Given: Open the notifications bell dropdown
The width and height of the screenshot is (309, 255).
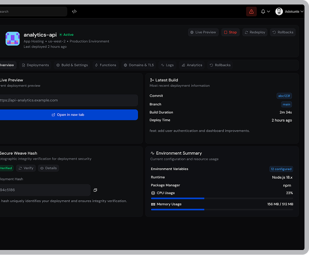Looking at the screenshot, I should pos(265,11).
